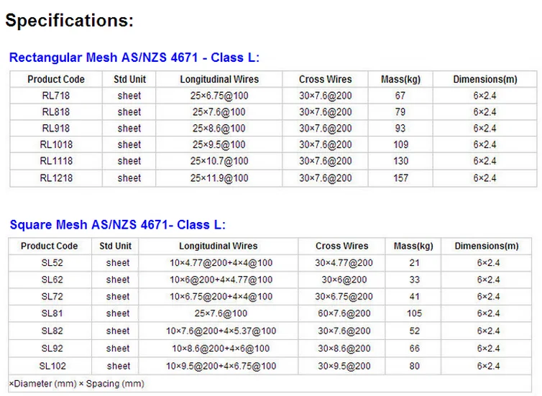Click the Diameter × Spacing footnote
This screenshot has width=542, height=396.
tap(77, 384)
